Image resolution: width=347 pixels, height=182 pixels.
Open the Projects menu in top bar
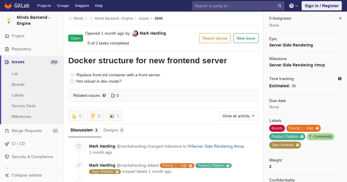tap(44, 6)
